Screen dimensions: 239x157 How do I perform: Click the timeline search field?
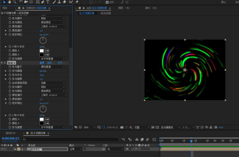click(x=70, y=139)
